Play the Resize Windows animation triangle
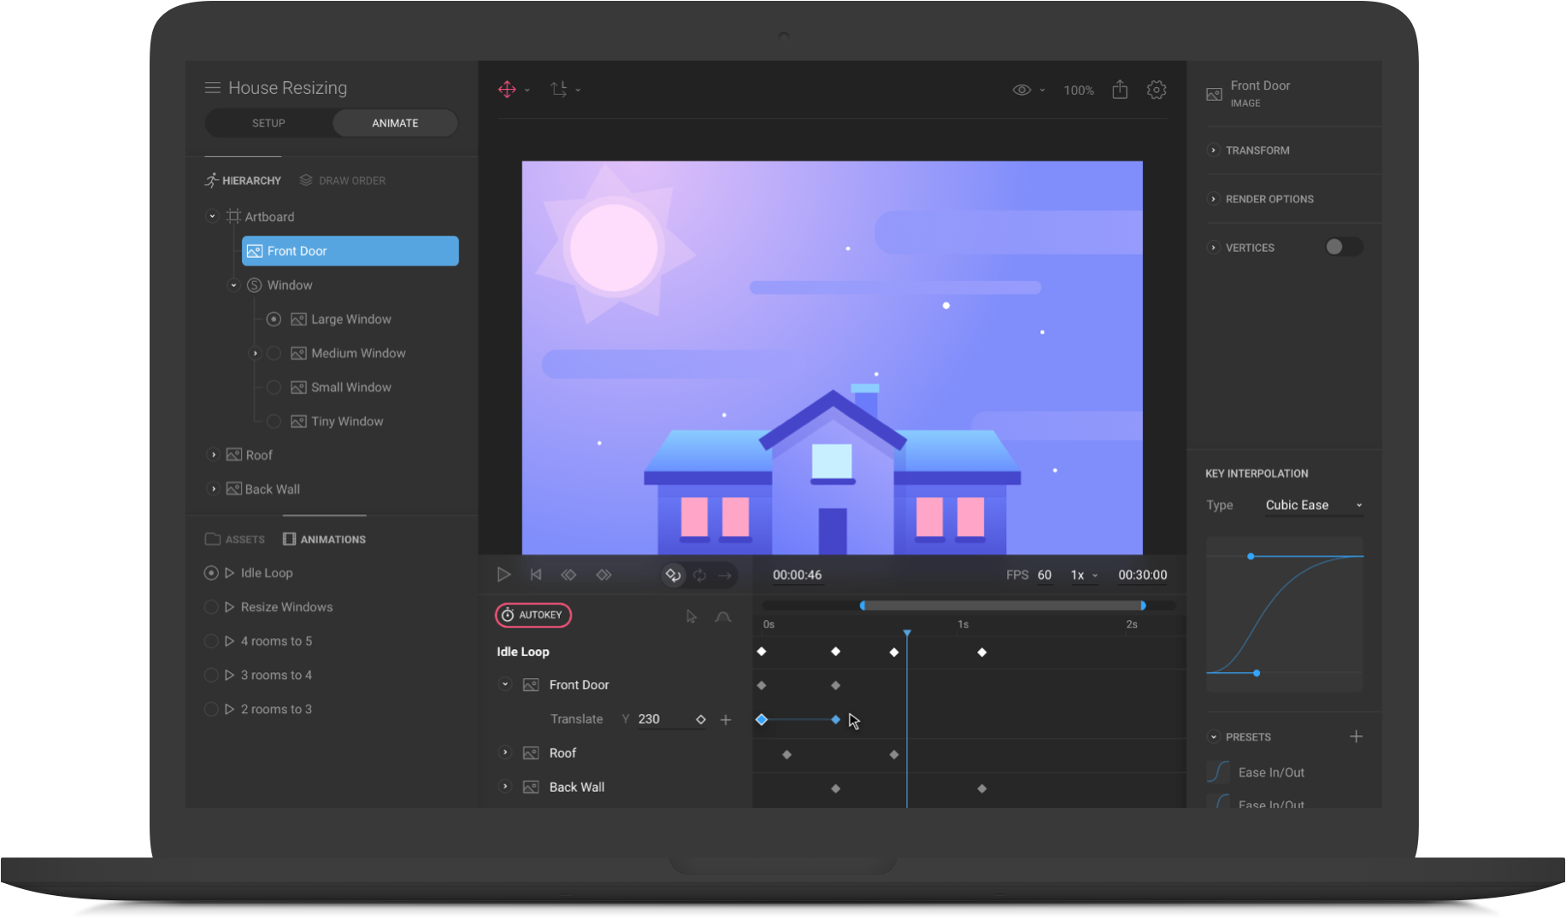 pos(229,607)
